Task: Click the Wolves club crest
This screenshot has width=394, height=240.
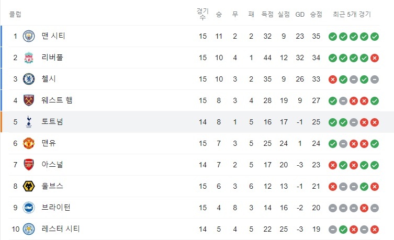Action: click(x=29, y=187)
